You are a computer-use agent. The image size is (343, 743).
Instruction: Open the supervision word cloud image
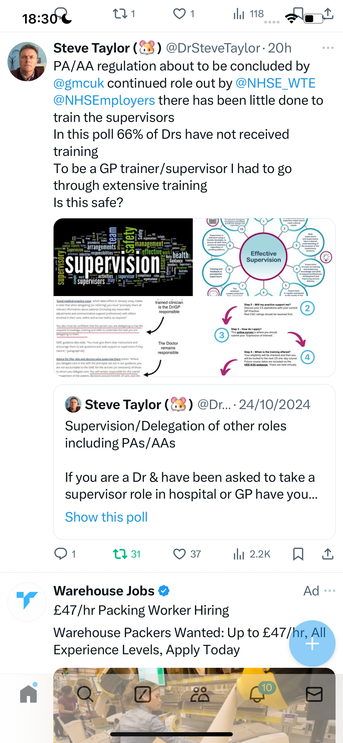coord(123,257)
